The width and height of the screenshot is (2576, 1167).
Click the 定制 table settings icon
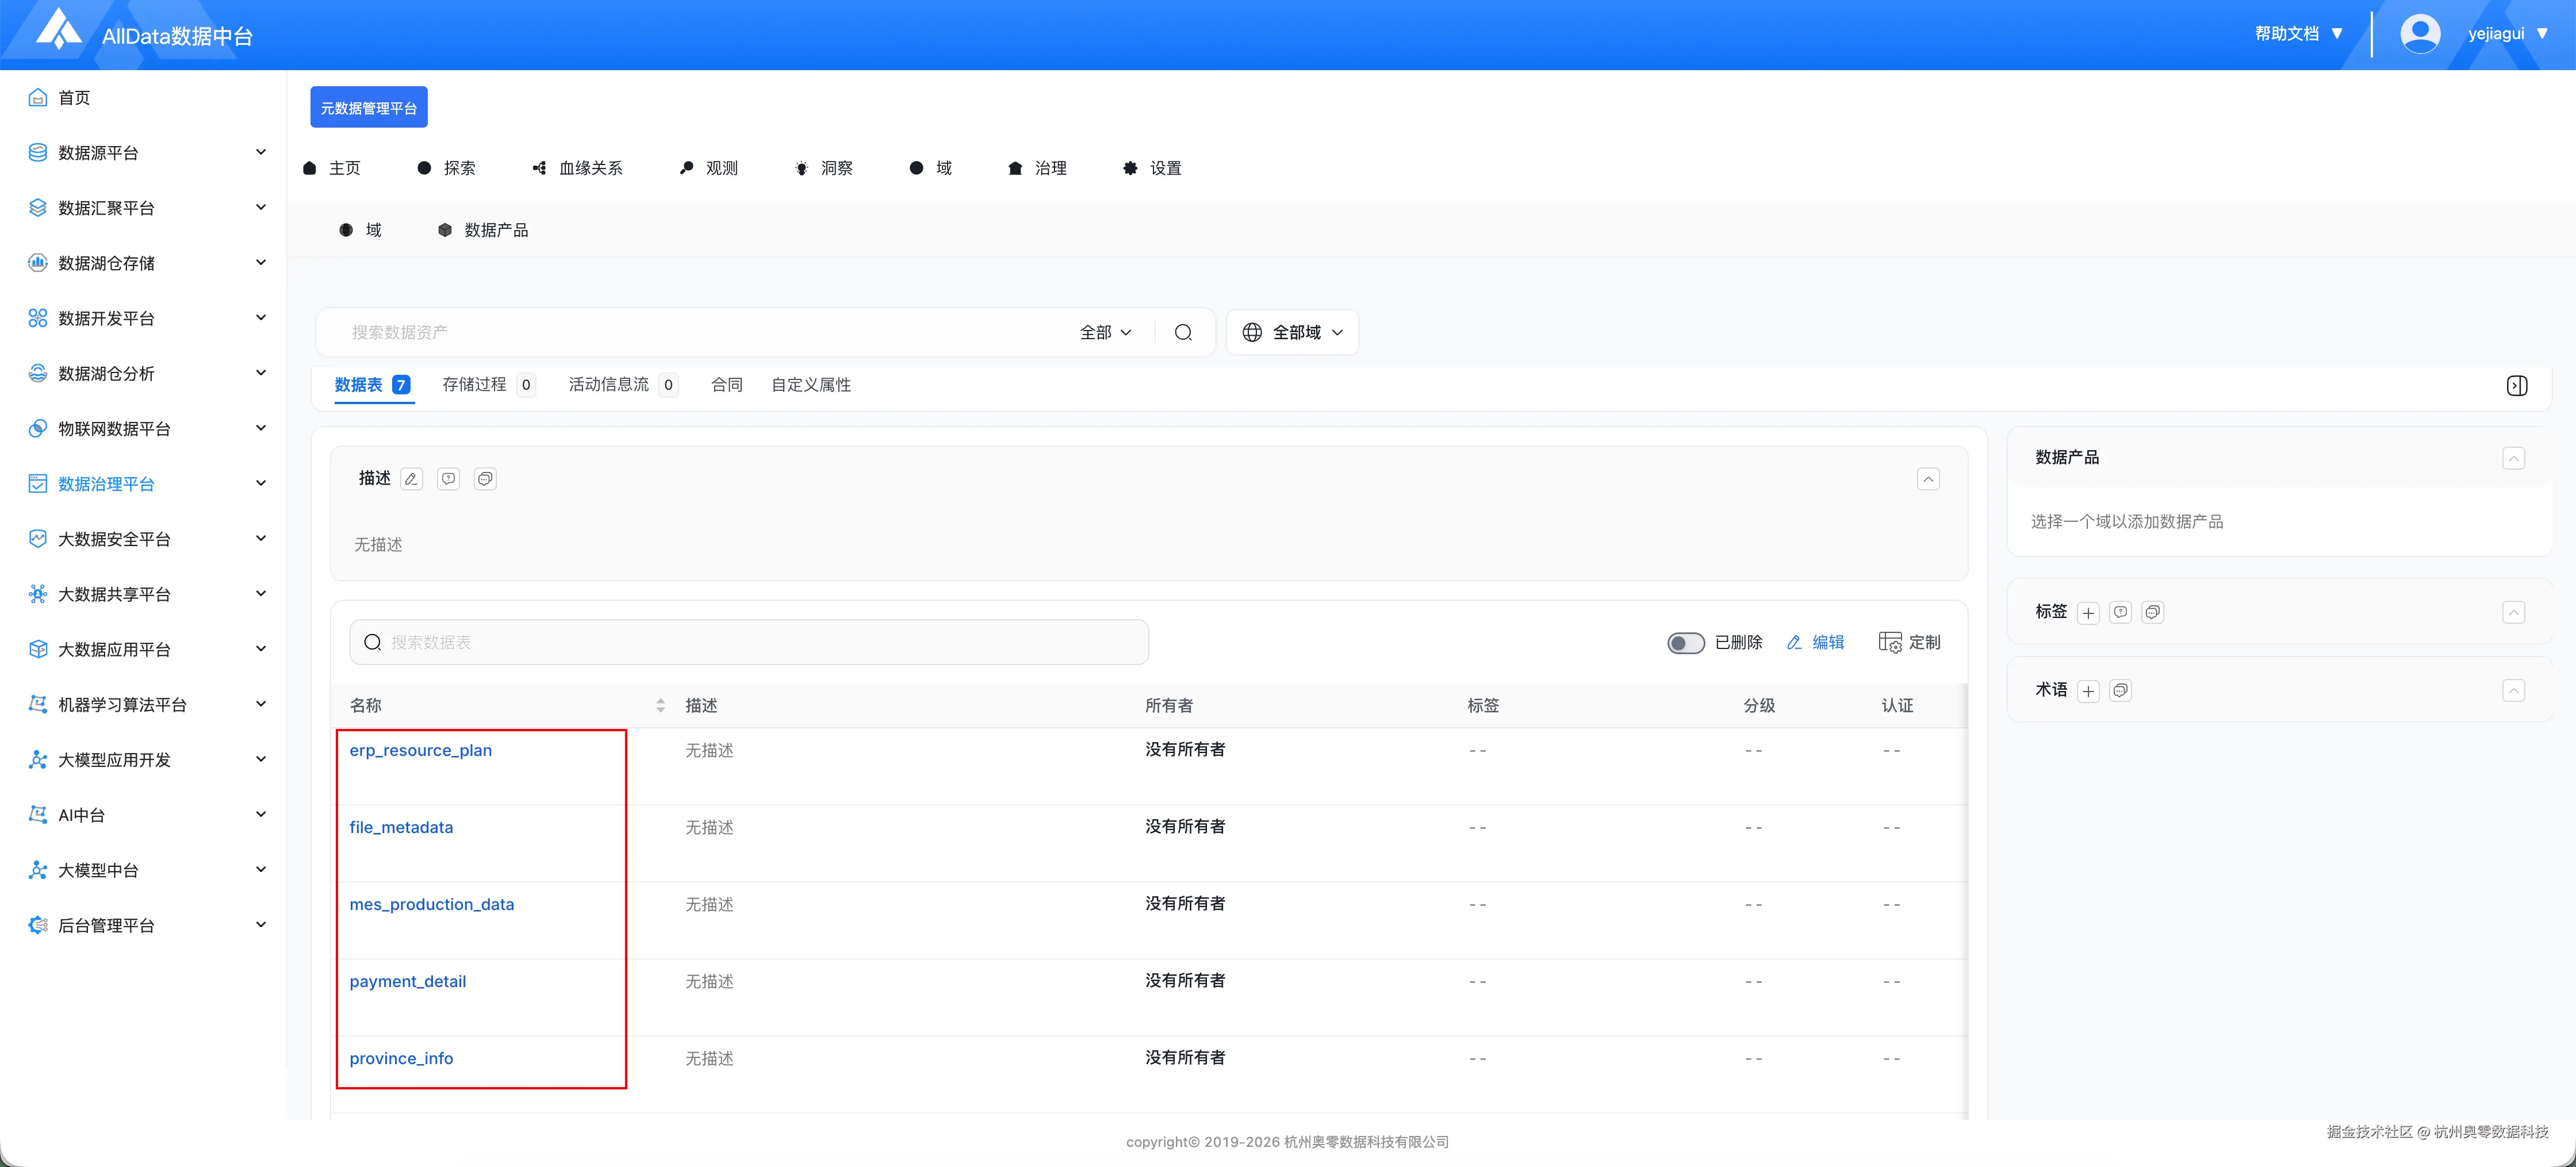click(1890, 643)
